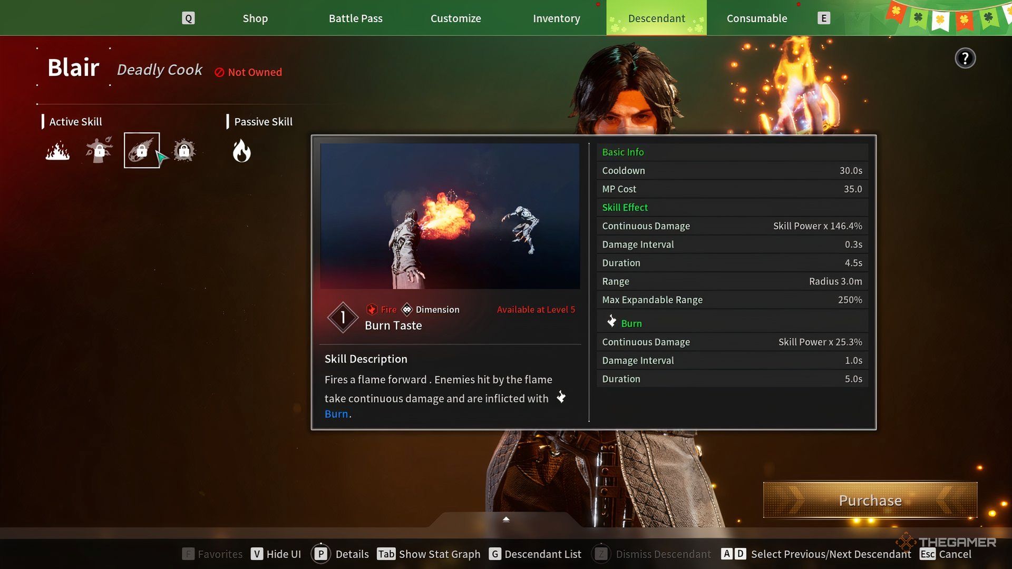Click the G key Descendant List icon
This screenshot has height=569, width=1012.
coord(495,554)
